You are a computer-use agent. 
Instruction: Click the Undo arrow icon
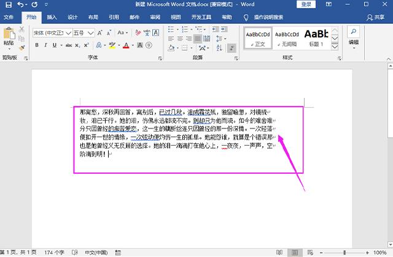tap(20, 4)
